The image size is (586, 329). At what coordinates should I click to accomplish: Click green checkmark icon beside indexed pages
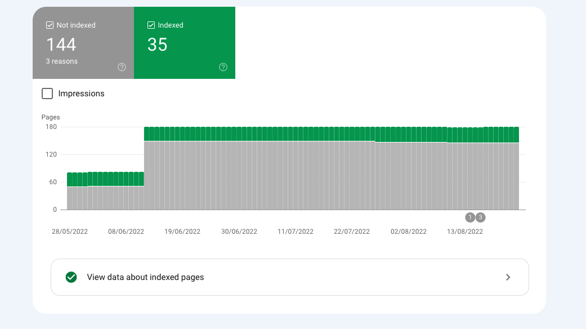(71, 277)
